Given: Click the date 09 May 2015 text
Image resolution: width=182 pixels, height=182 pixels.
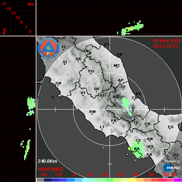Looking at the screenshot, I should coord(167,41).
